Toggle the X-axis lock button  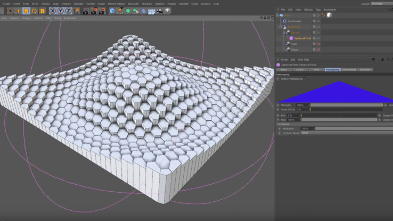[53, 11]
